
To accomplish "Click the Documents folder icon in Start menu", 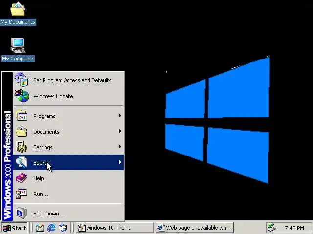I will (22, 131).
